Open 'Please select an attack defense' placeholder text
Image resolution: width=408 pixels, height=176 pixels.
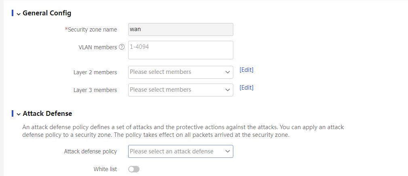[171, 151]
